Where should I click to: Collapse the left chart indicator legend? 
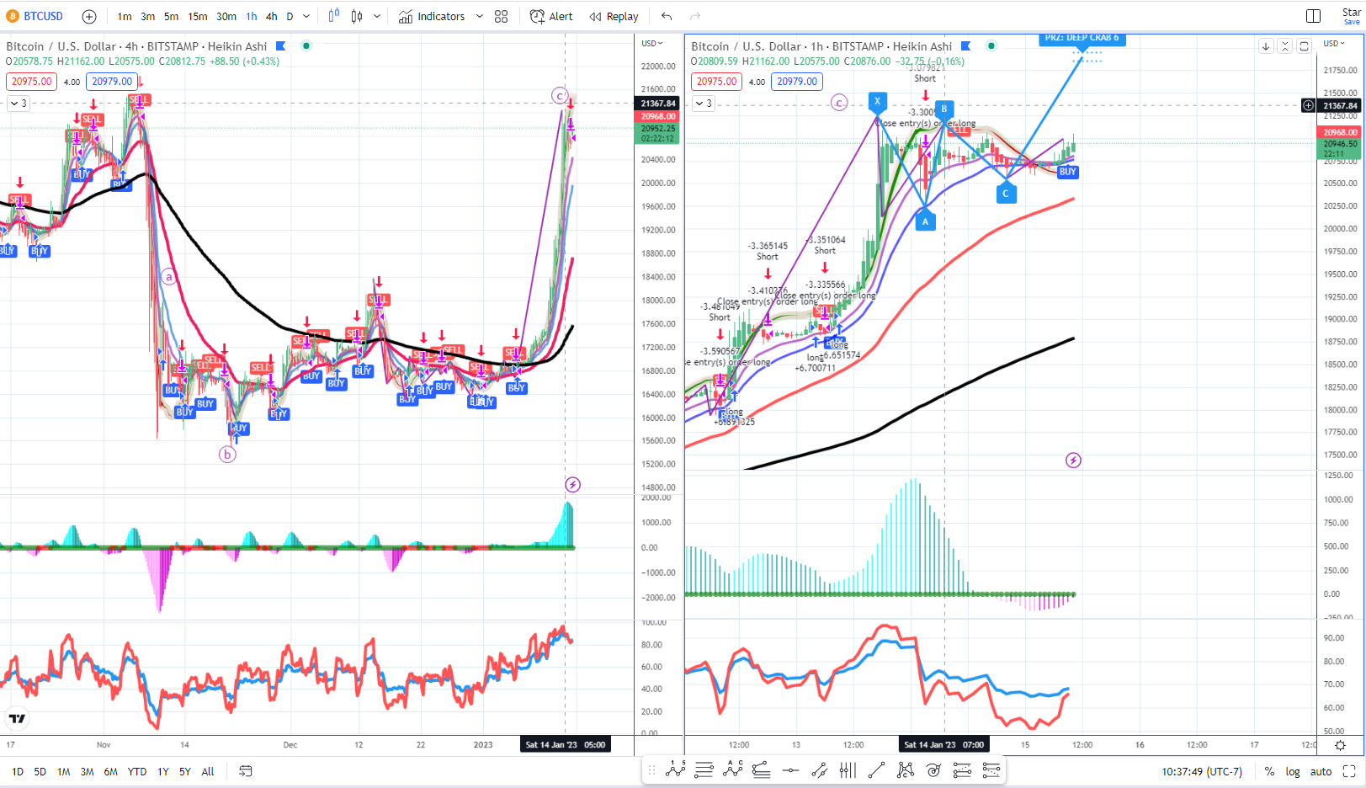[x=18, y=104]
